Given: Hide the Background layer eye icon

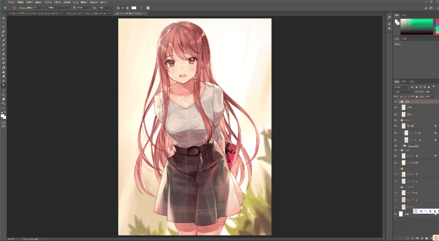Looking at the screenshot, I should [396, 214].
